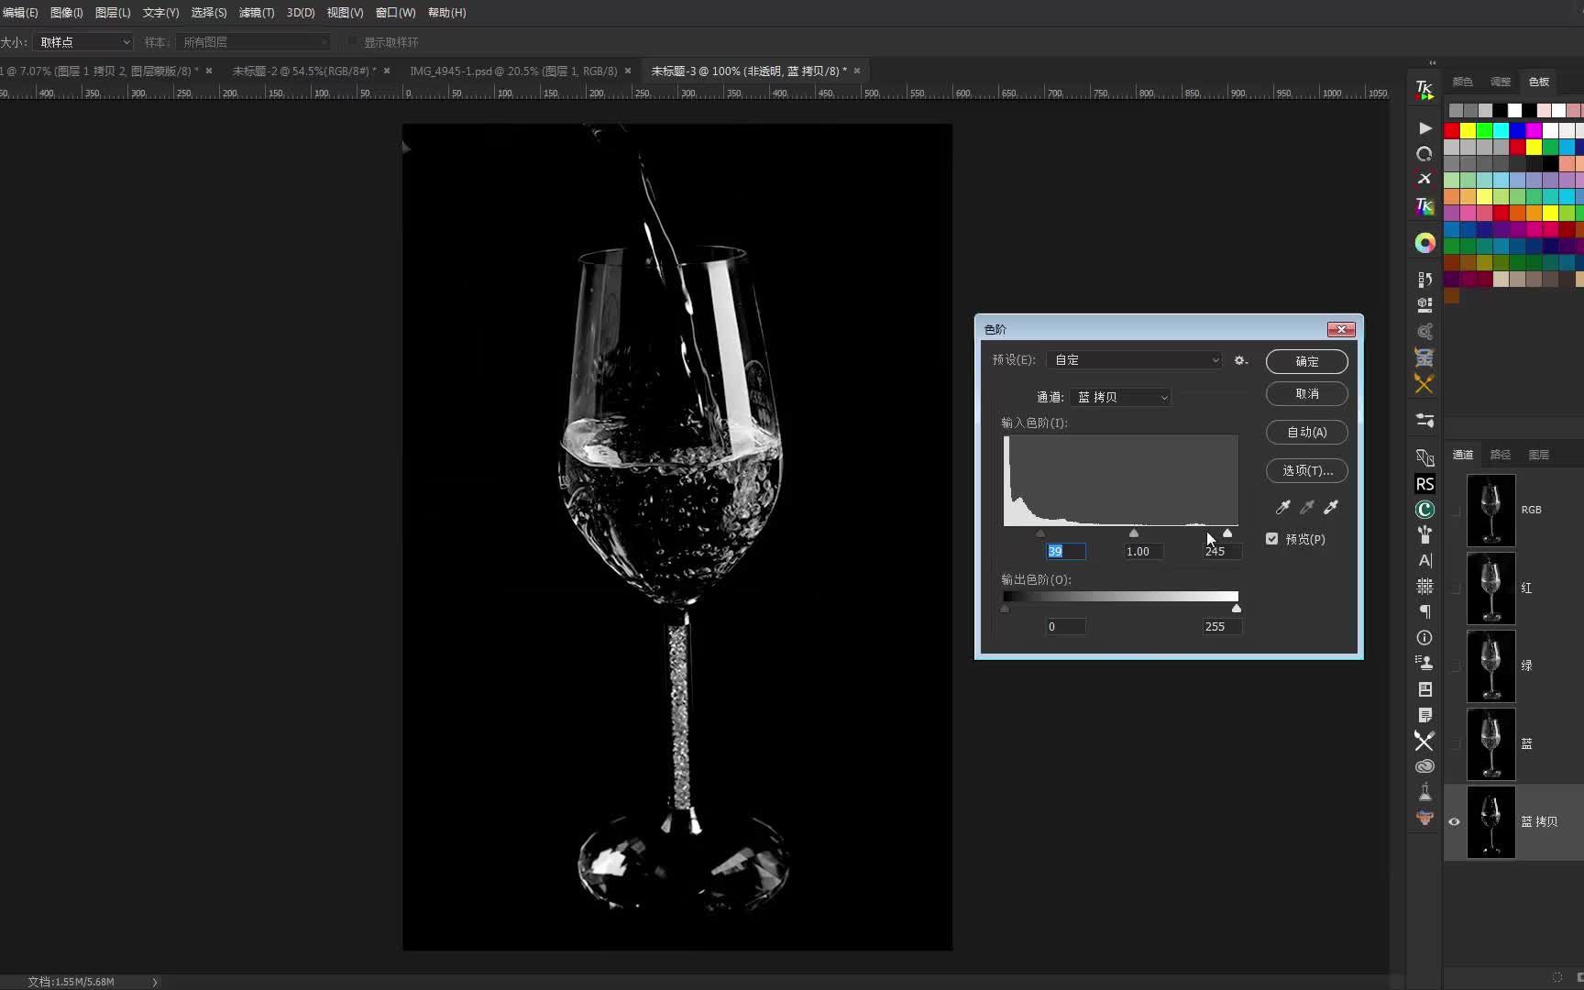
Task: Open the Character panel A icon
Action: pos(1424,560)
